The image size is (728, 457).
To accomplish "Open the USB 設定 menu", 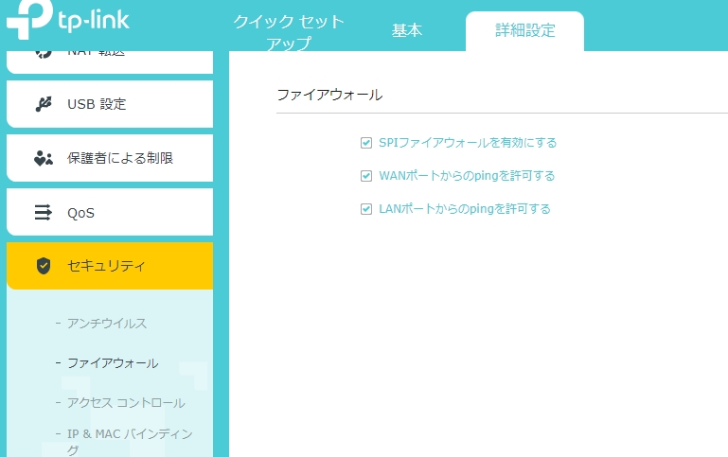I will click(x=110, y=104).
